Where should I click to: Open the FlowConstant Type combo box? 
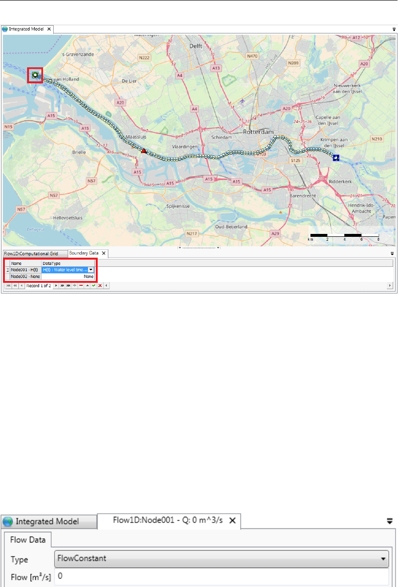pyautogui.click(x=222, y=558)
